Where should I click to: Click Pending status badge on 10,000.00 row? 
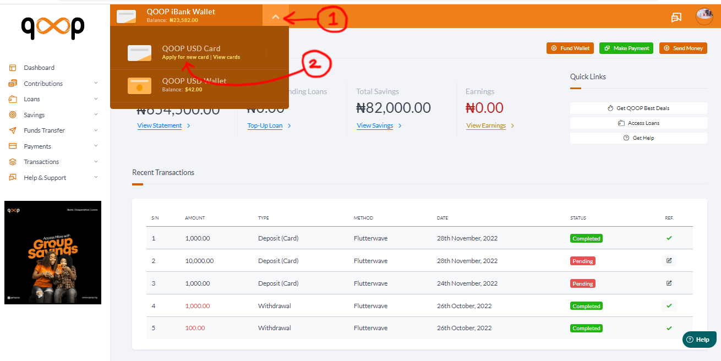tap(583, 261)
